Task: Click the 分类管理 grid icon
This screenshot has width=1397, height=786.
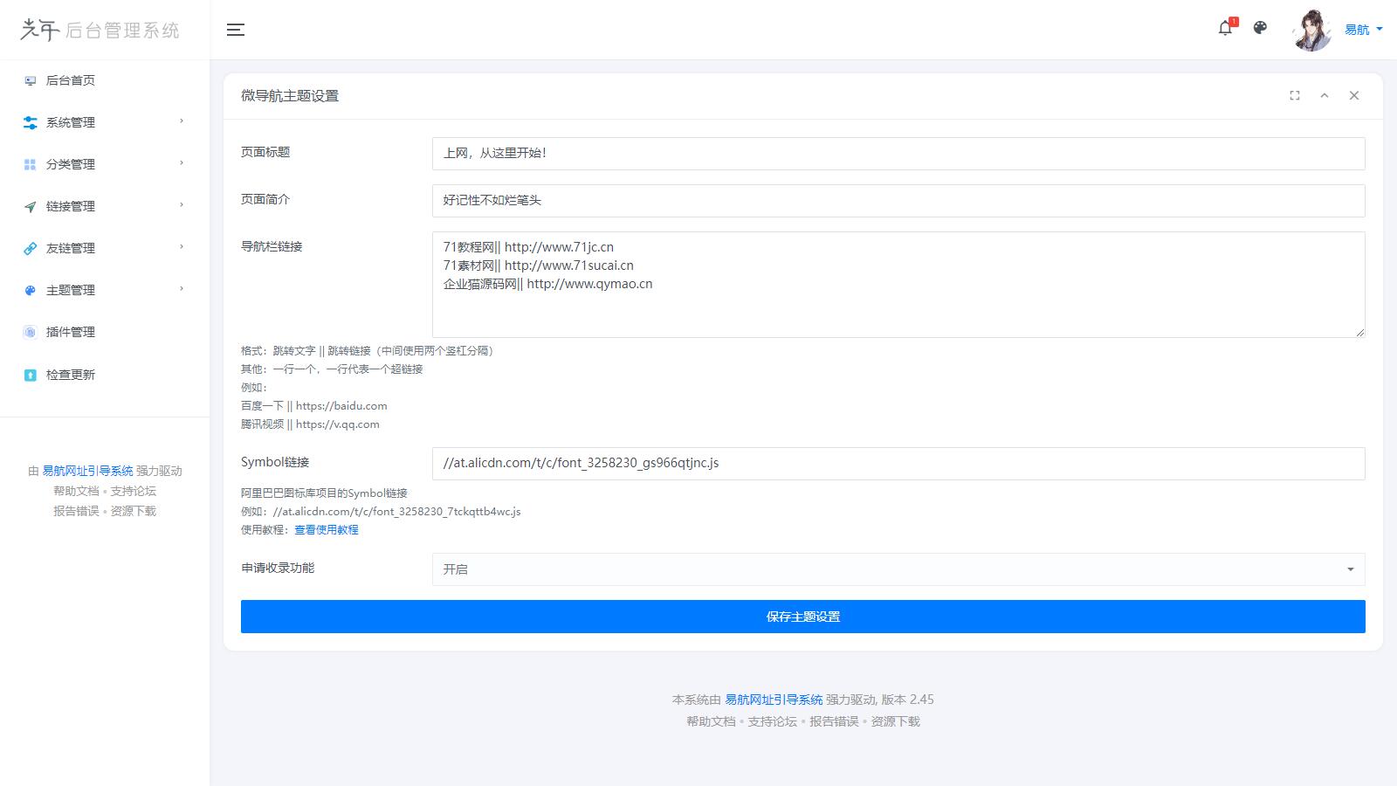Action: coord(31,164)
